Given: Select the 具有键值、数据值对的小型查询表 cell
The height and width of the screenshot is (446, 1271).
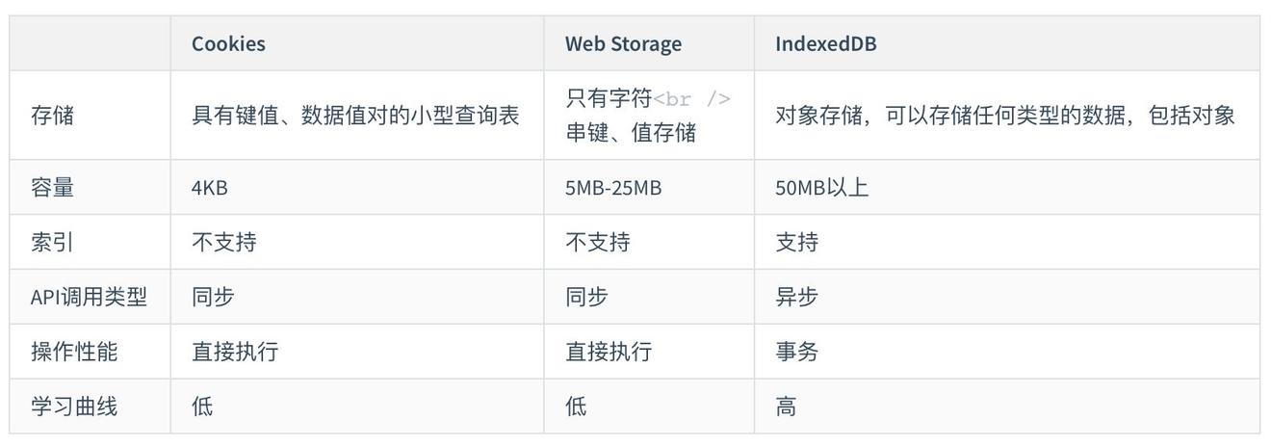Looking at the screenshot, I should tap(355, 116).
